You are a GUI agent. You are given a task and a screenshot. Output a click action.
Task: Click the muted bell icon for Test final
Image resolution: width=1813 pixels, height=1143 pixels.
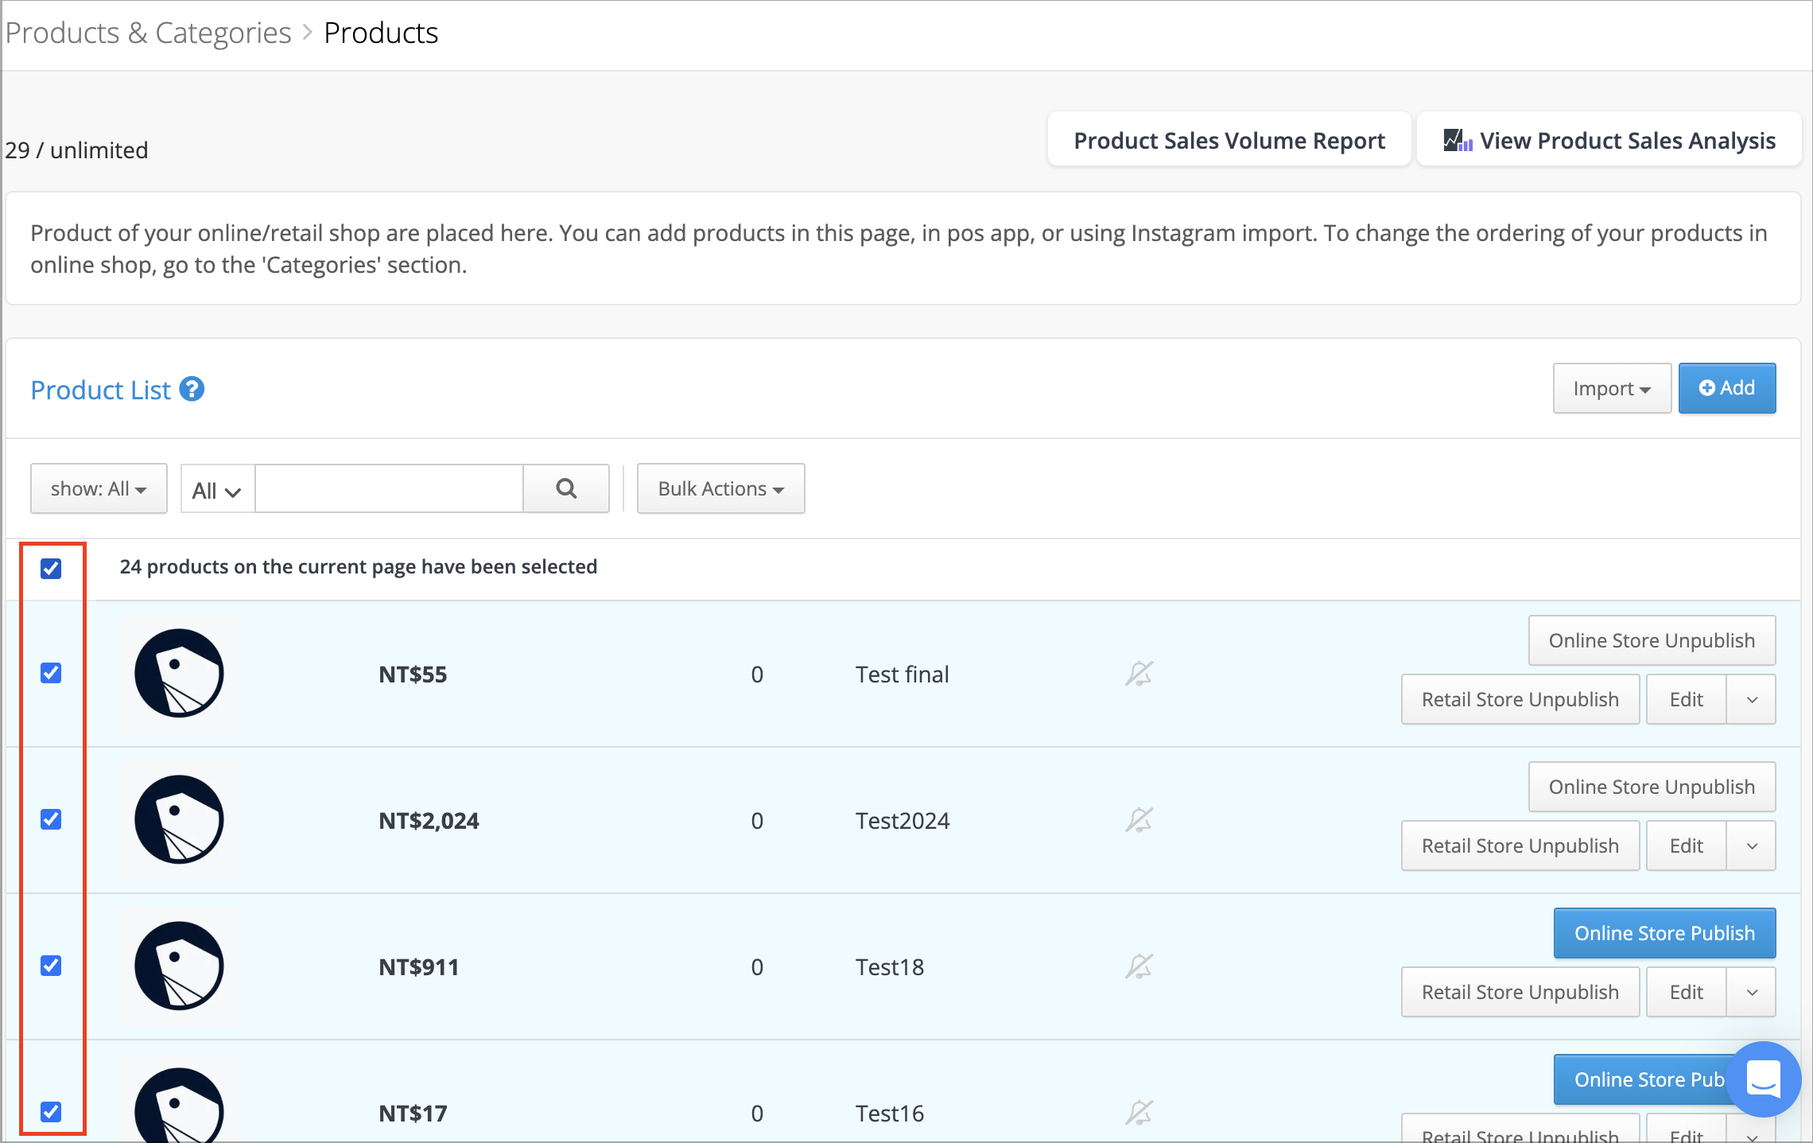click(x=1139, y=674)
